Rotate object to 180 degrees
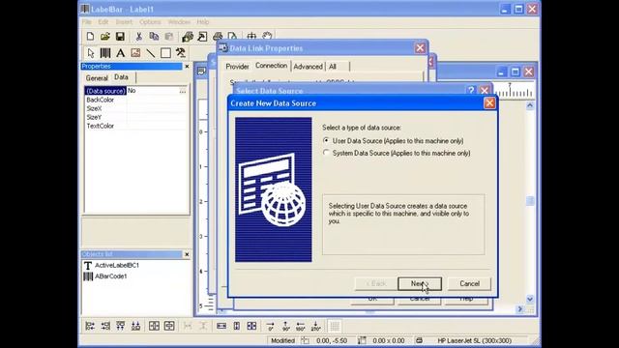 [x=301, y=326]
